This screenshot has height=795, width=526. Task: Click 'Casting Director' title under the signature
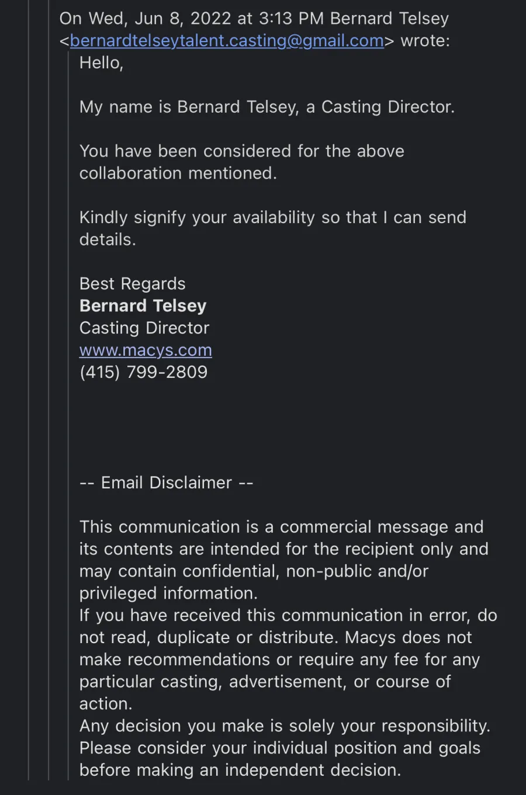tap(144, 328)
